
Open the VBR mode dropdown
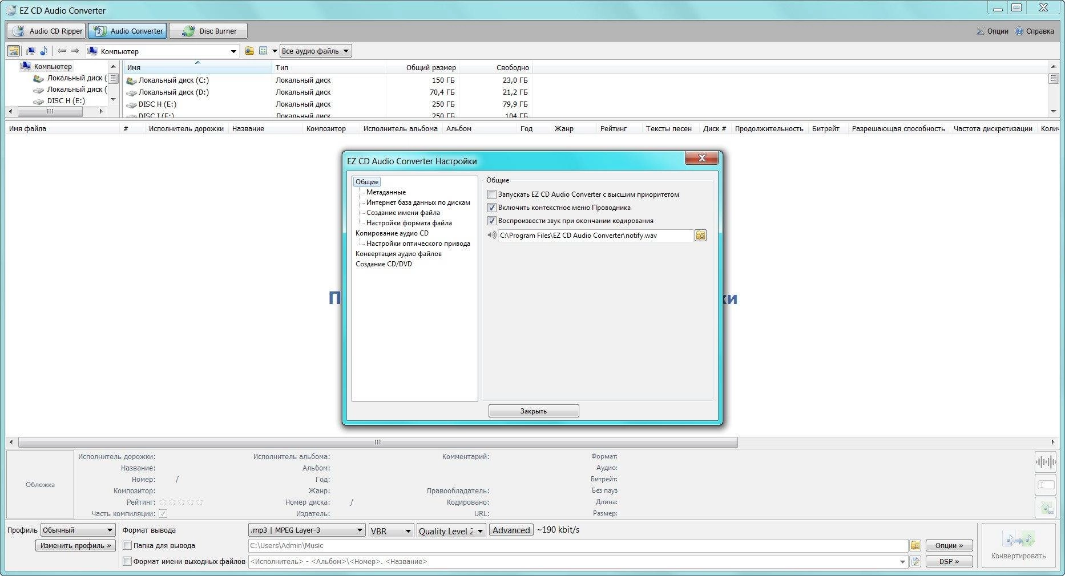pyautogui.click(x=392, y=531)
